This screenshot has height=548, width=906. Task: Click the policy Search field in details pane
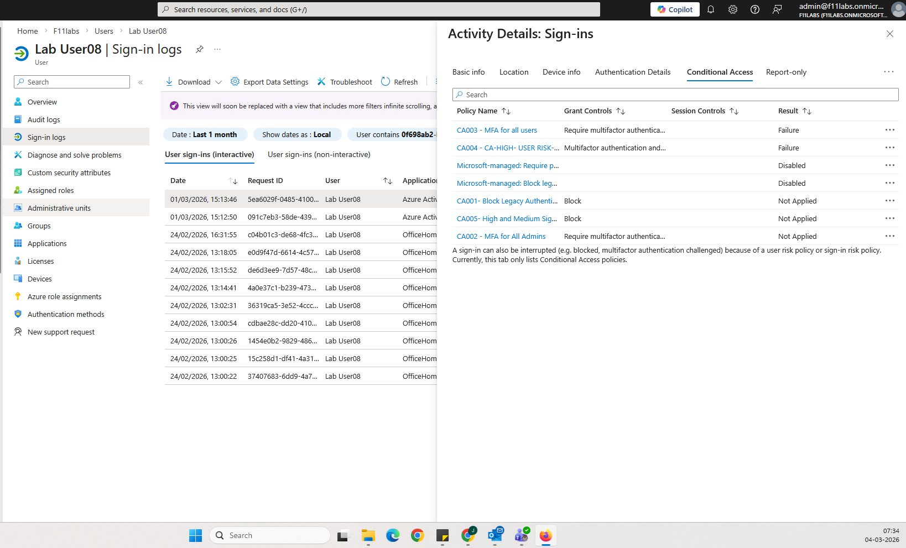675,95
